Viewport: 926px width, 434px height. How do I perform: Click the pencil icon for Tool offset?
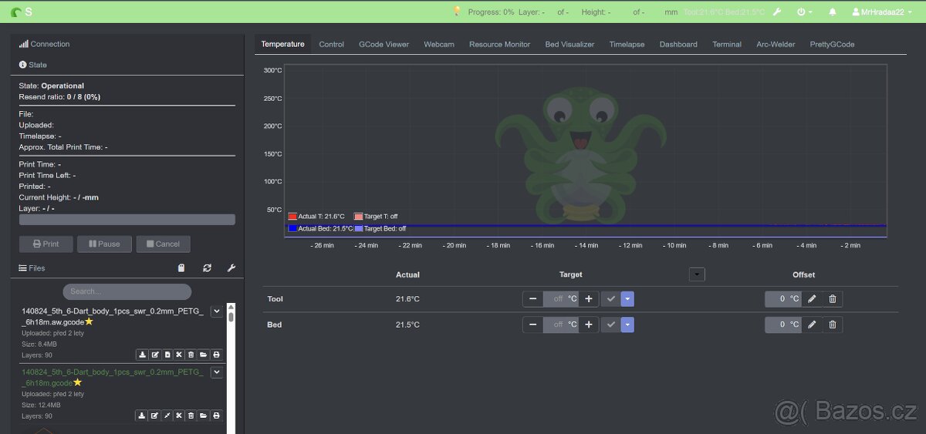point(811,299)
